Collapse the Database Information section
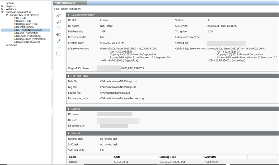Image resolution: width=279 pixels, height=165 pixels. [x=68, y=15]
